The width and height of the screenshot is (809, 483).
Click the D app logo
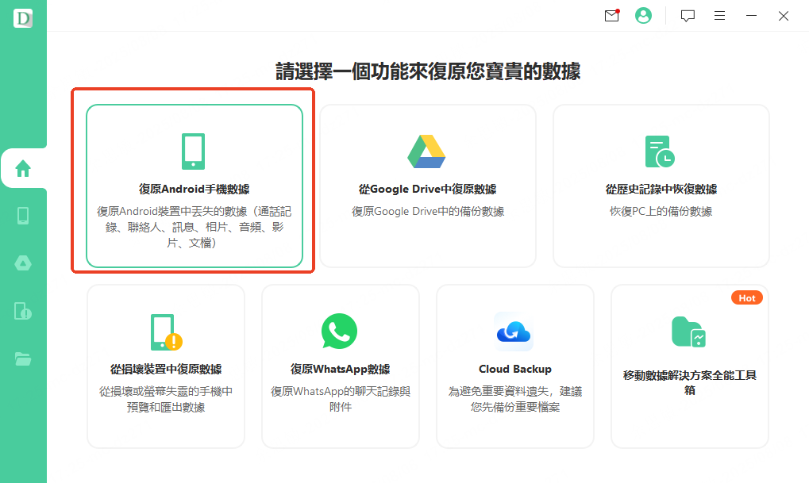click(x=23, y=18)
